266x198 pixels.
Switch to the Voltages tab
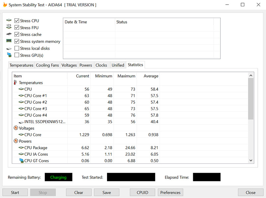pos(69,65)
